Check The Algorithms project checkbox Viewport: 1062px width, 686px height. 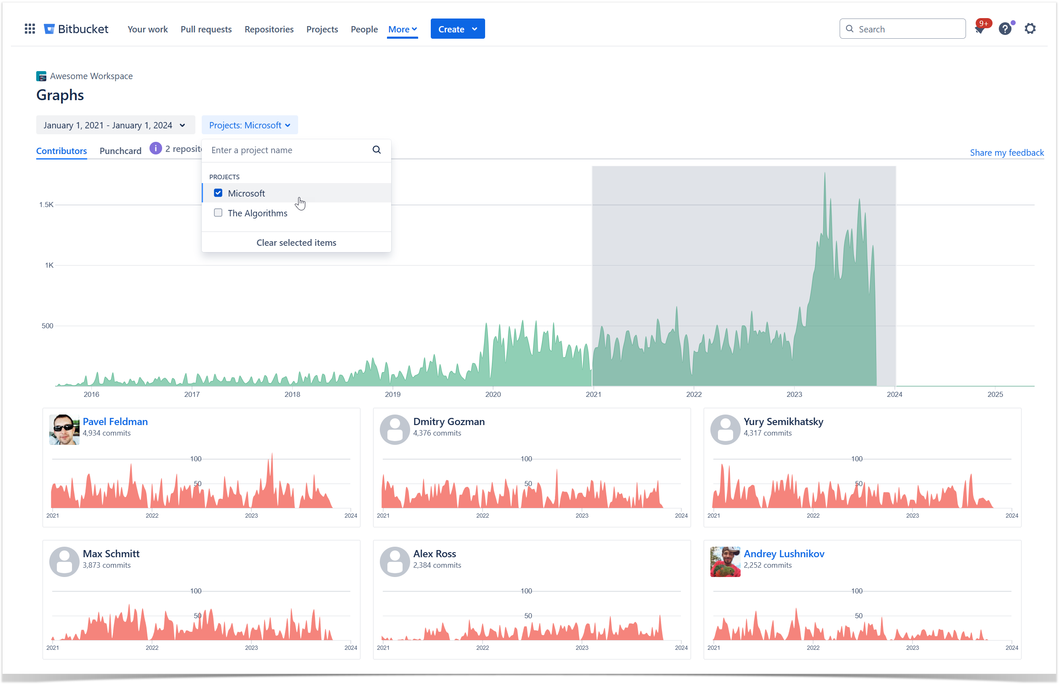[x=218, y=213]
